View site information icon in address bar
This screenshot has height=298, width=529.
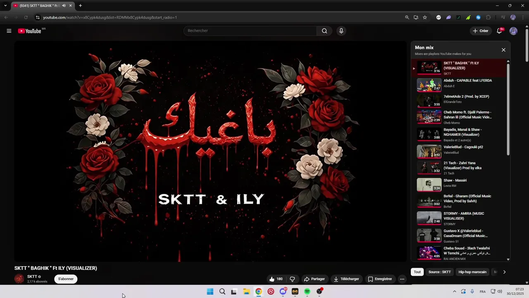[x=38, y=17]
